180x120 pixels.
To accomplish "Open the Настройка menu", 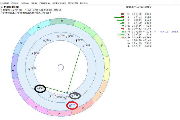I will (73, 3).
